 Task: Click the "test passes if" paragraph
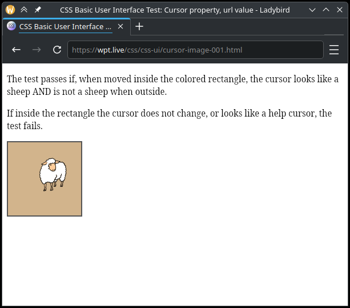pos(171,85)
